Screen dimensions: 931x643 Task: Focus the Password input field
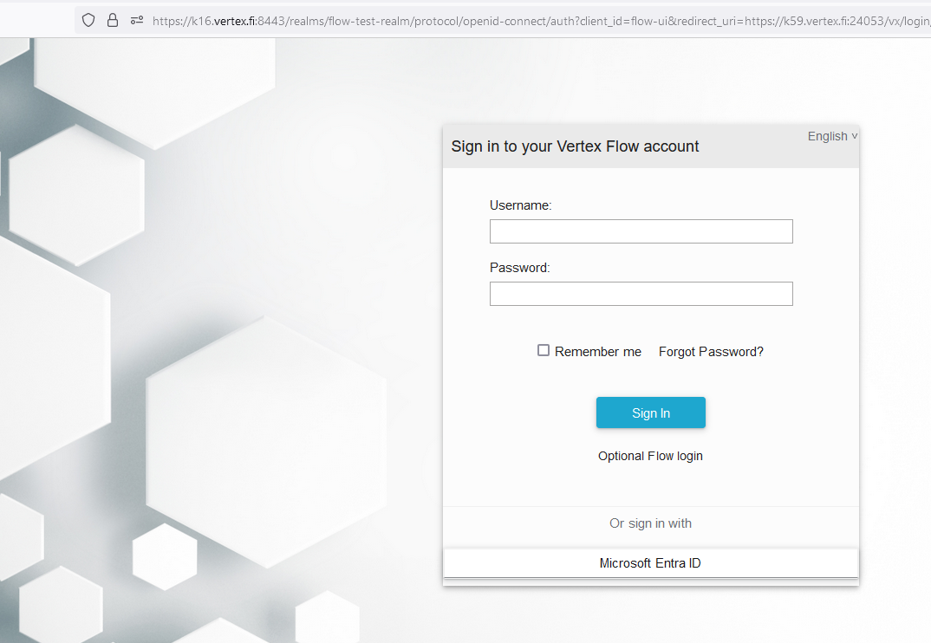point(641,294)
